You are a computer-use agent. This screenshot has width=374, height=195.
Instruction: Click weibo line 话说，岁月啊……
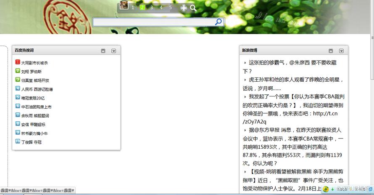click(x=262, y=88)
